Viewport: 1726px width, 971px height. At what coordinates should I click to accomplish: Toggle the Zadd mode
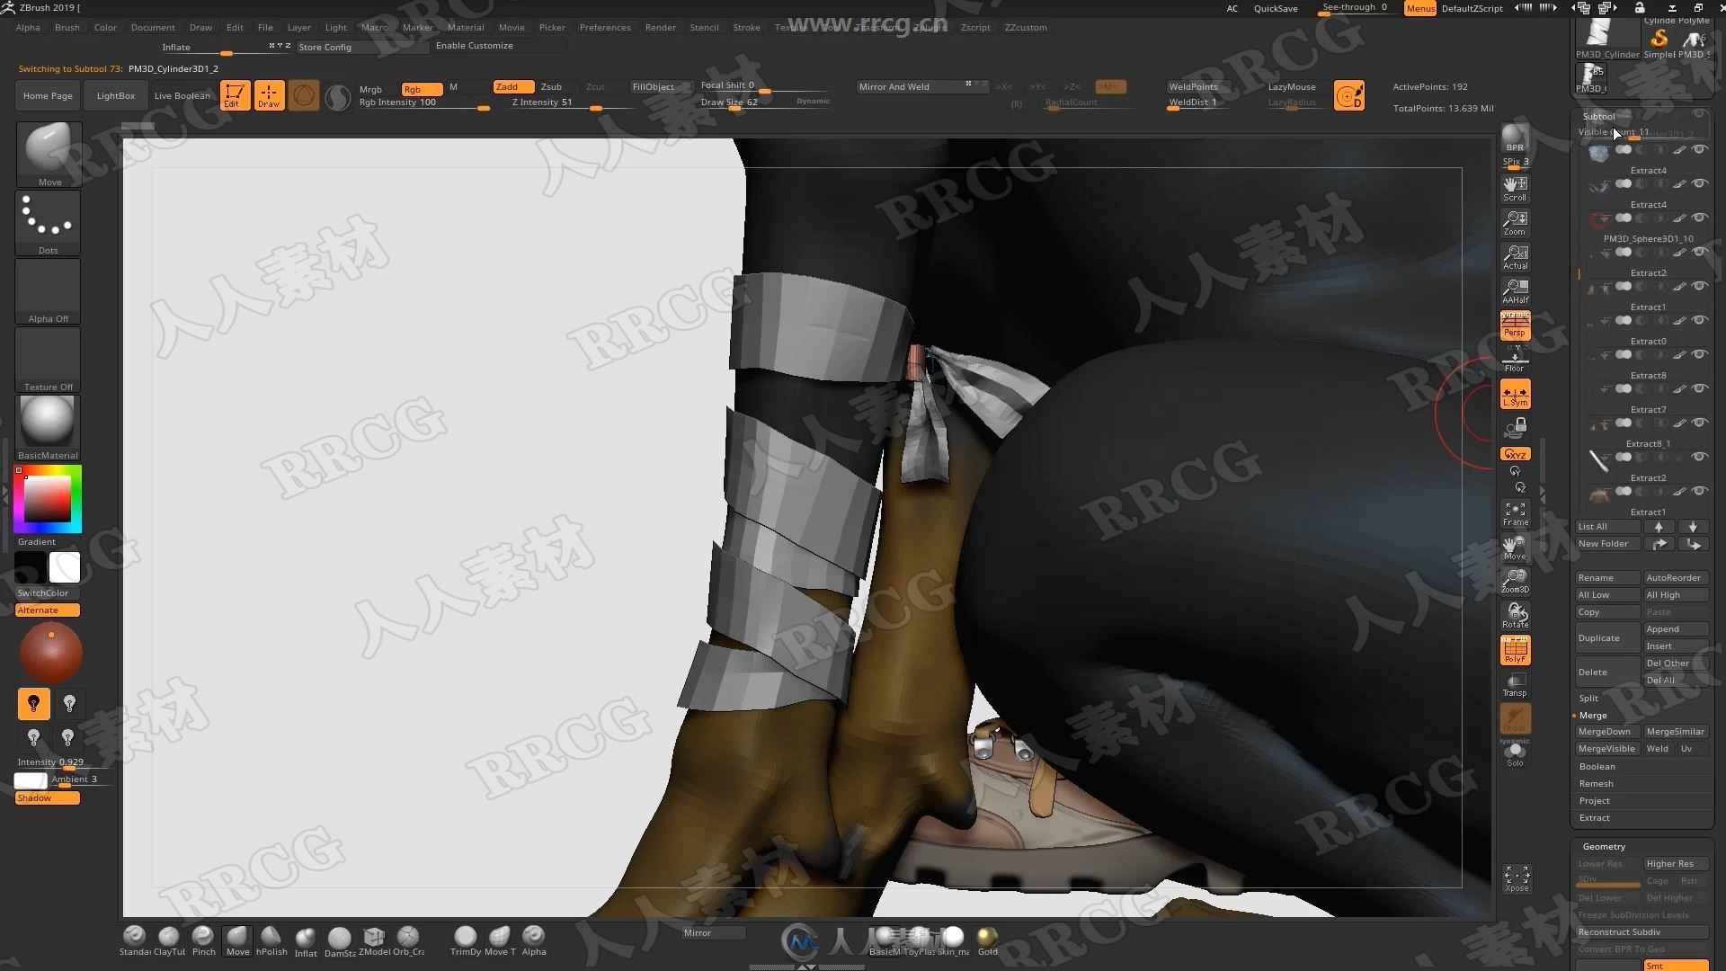coord(513,87)
